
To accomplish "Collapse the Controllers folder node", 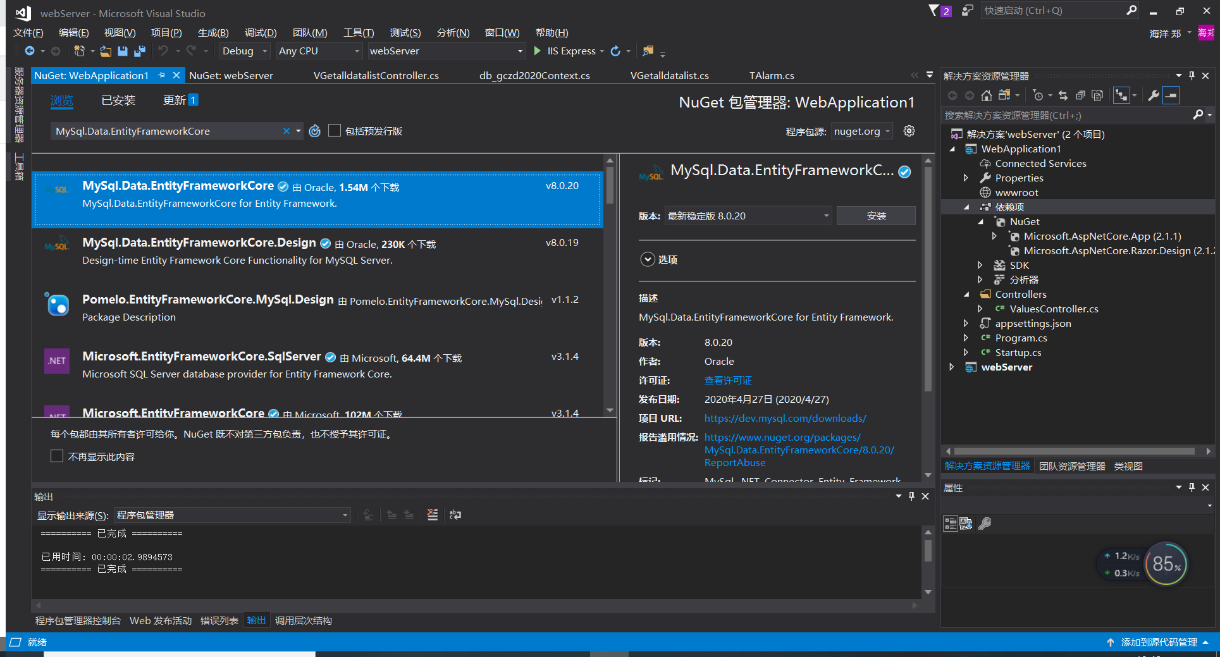I will (966, 295).
